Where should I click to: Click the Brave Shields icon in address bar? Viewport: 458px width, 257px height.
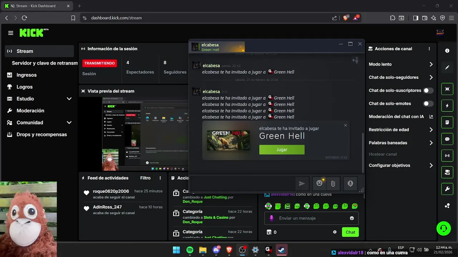[x=346, y=17]
